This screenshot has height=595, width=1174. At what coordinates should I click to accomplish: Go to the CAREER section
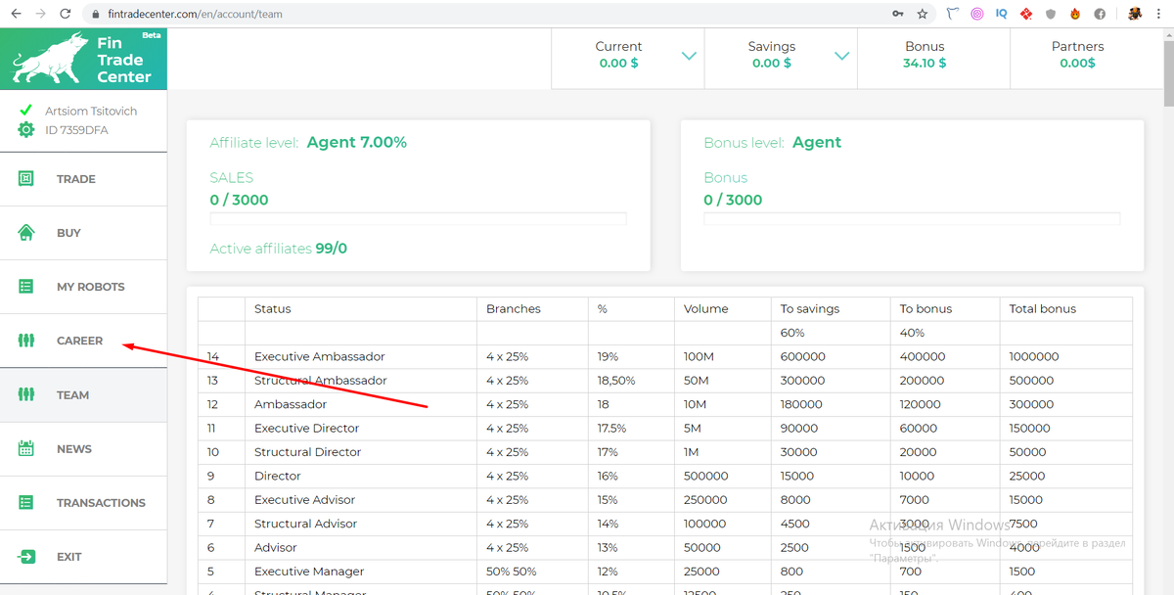[83, 341]
